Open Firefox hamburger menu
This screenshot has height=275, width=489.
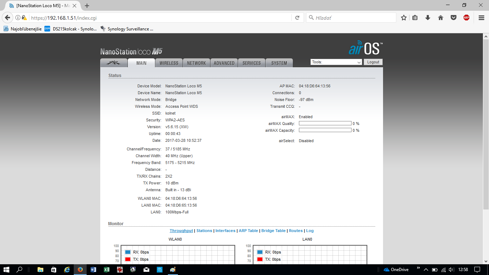481,18
